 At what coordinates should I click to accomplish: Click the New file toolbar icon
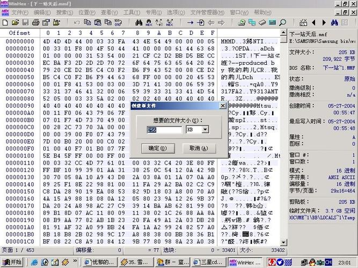pyautogui.click(x=5, y=23)
